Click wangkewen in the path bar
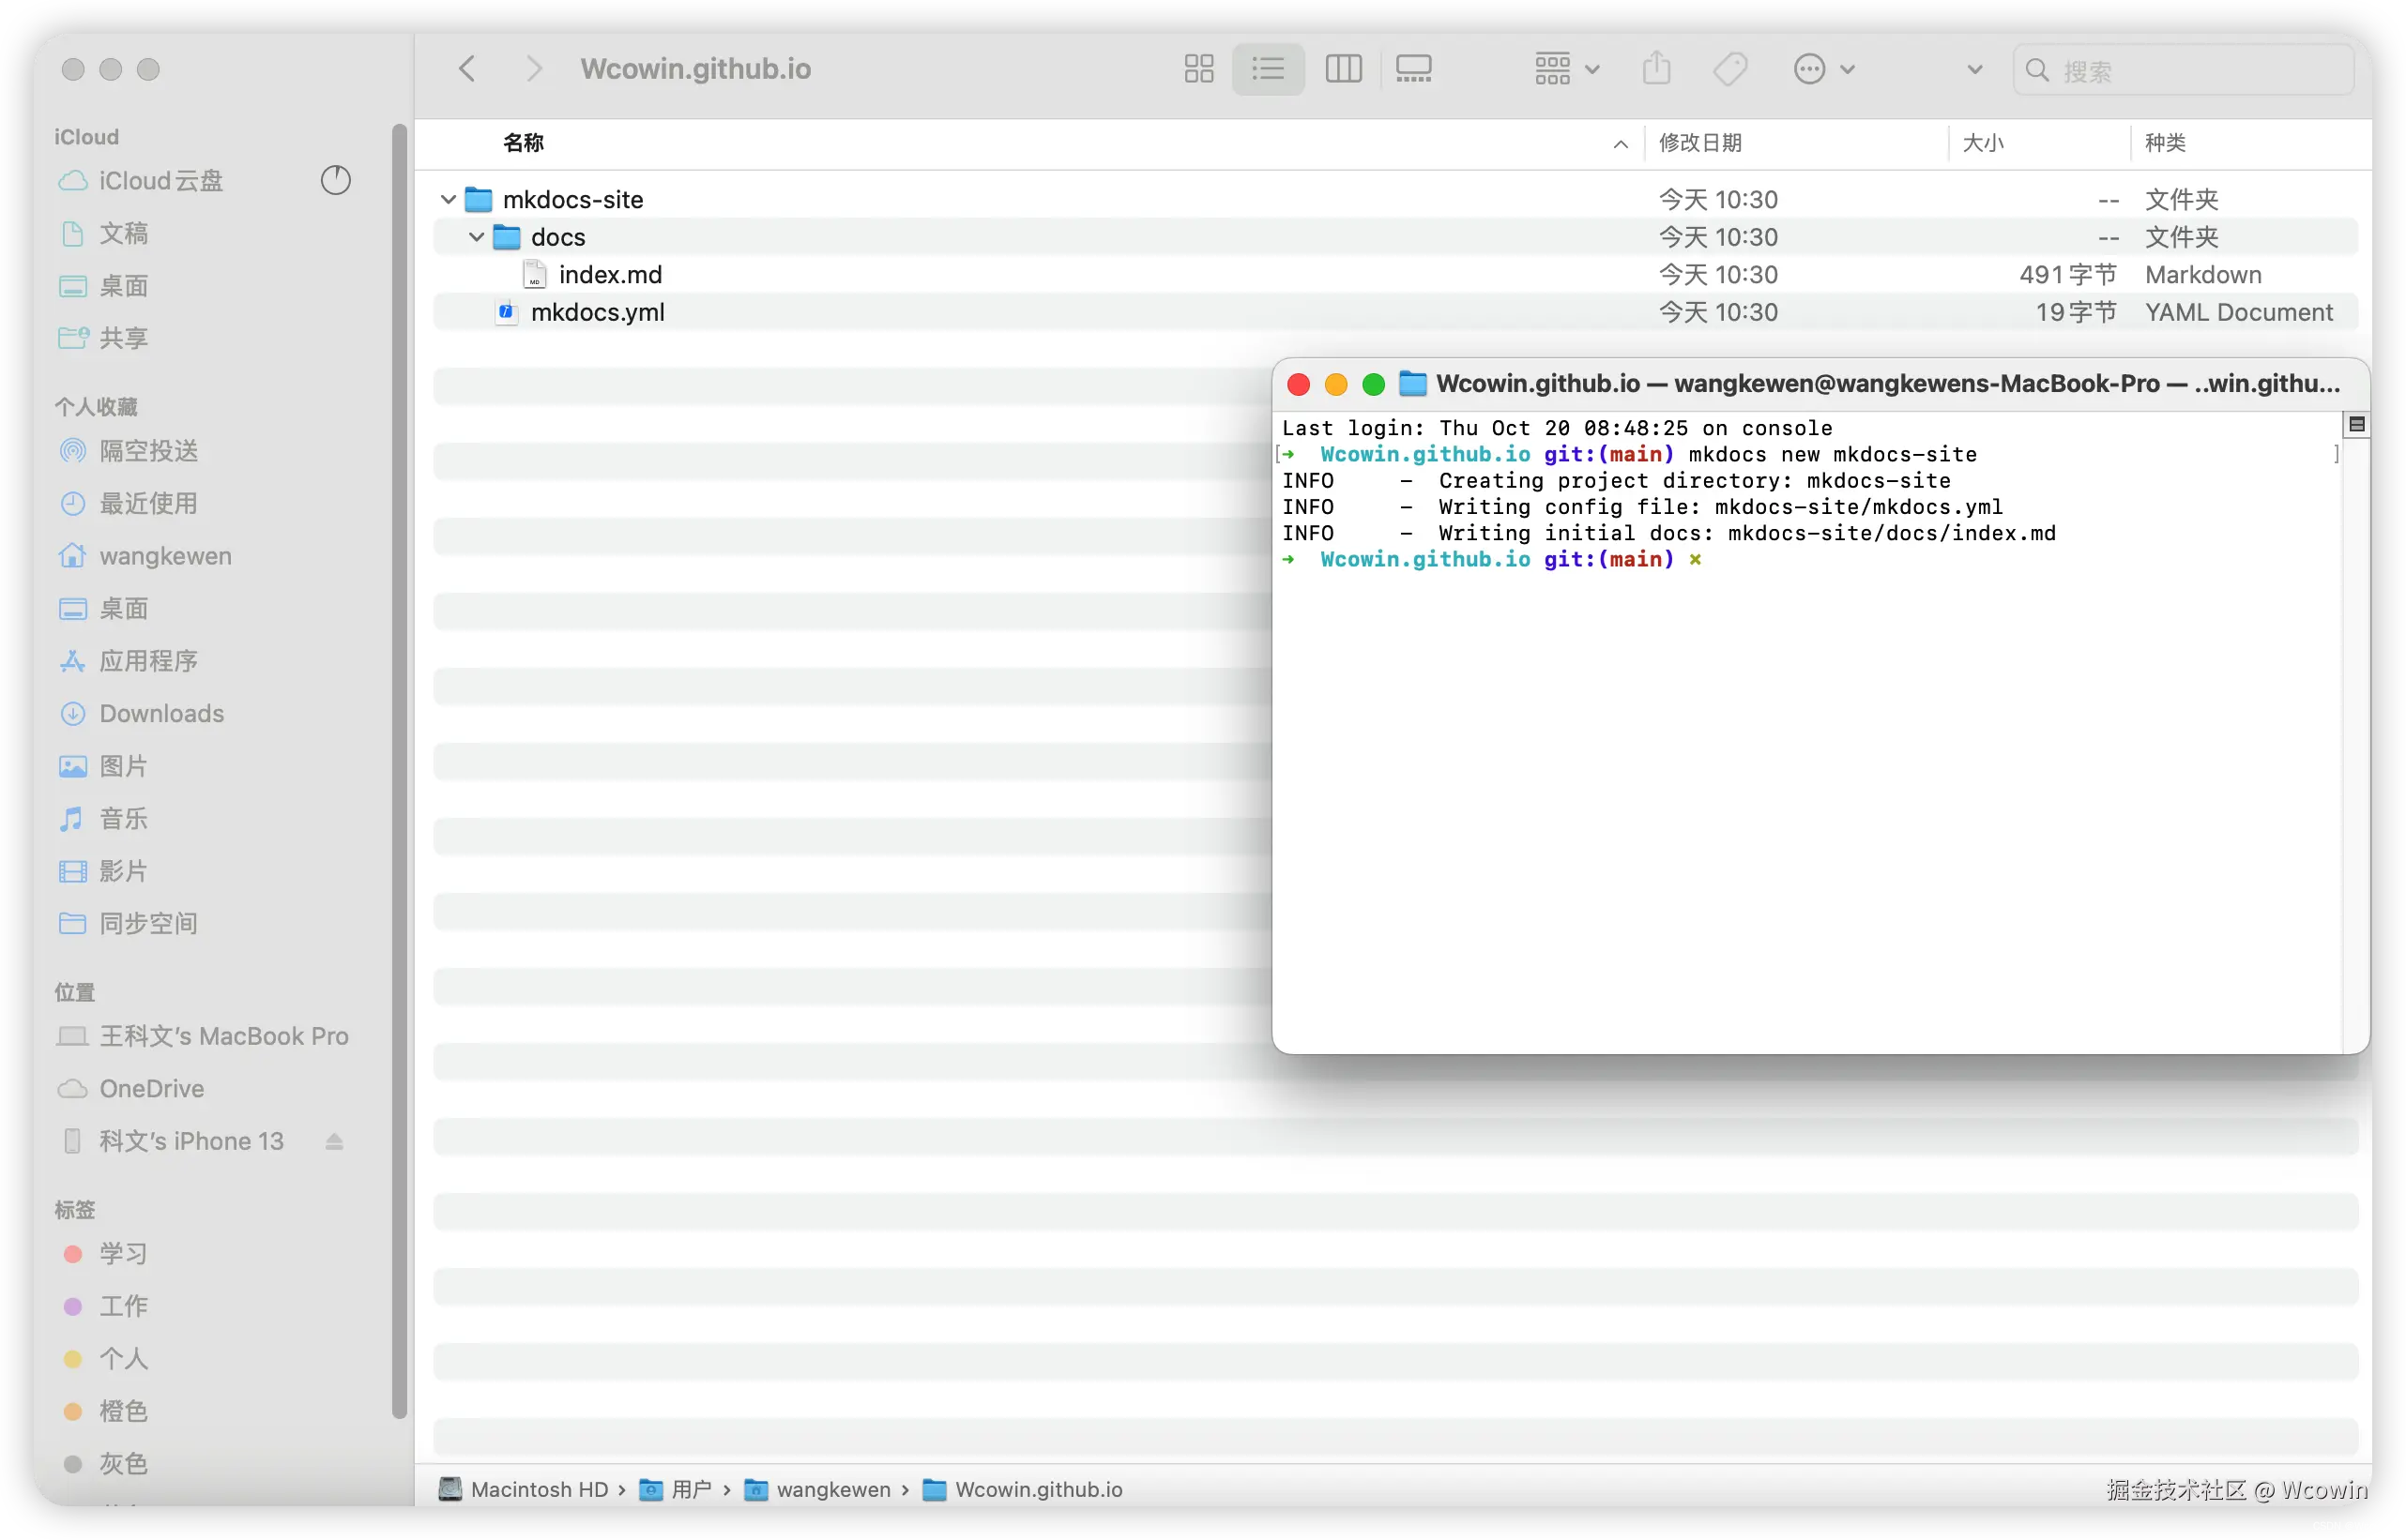Screen dimensions: 2406x1540 [832, 1490]
